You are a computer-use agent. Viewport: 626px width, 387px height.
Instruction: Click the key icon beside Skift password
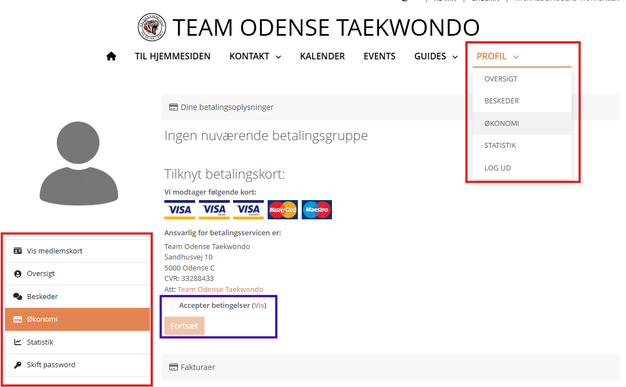[x=18, y=365]
